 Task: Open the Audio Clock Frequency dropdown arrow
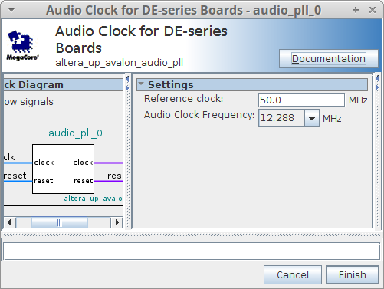312,118
